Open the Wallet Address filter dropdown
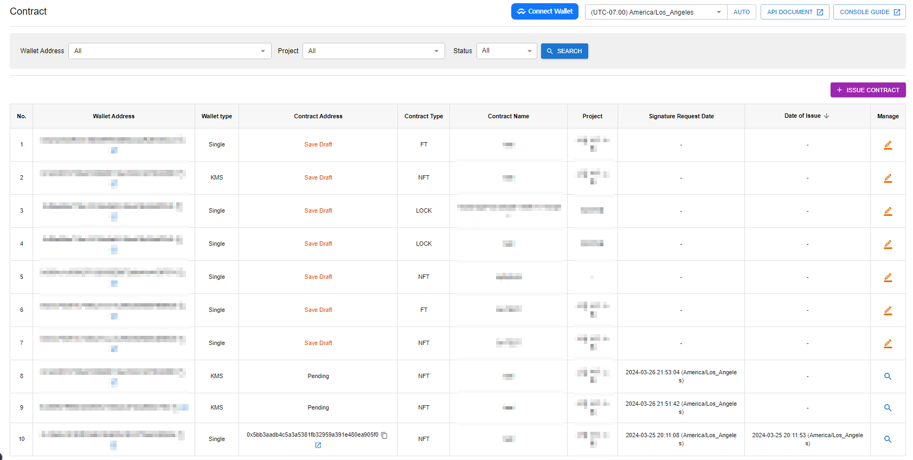 click(x=170, y=51)
